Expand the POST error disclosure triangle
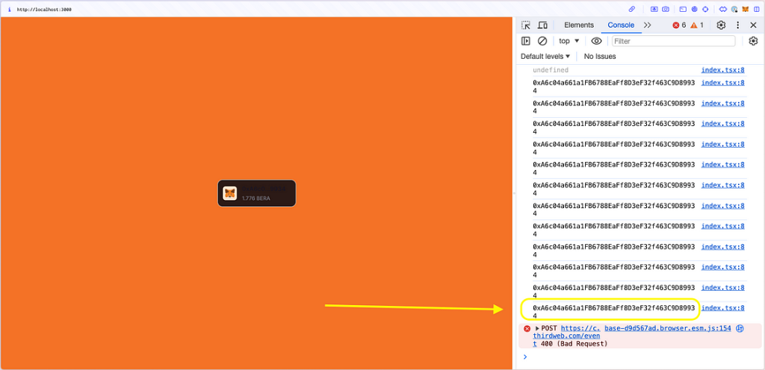The image size is (765, 370). [x=537, y=328]
